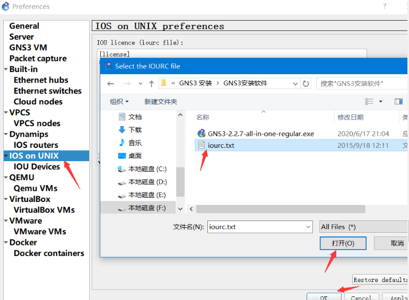Open Docker containers settings
Viewport: 409px width, 300px height.
[x=49, y=253]
